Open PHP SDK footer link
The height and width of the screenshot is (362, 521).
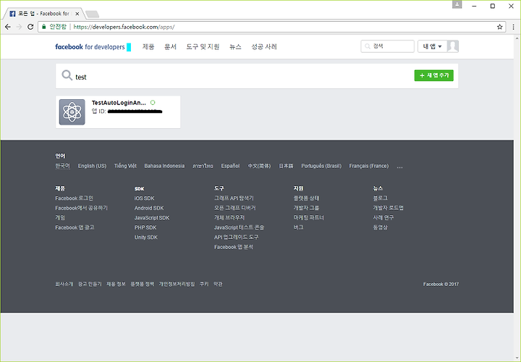click(x=145, y=227)
